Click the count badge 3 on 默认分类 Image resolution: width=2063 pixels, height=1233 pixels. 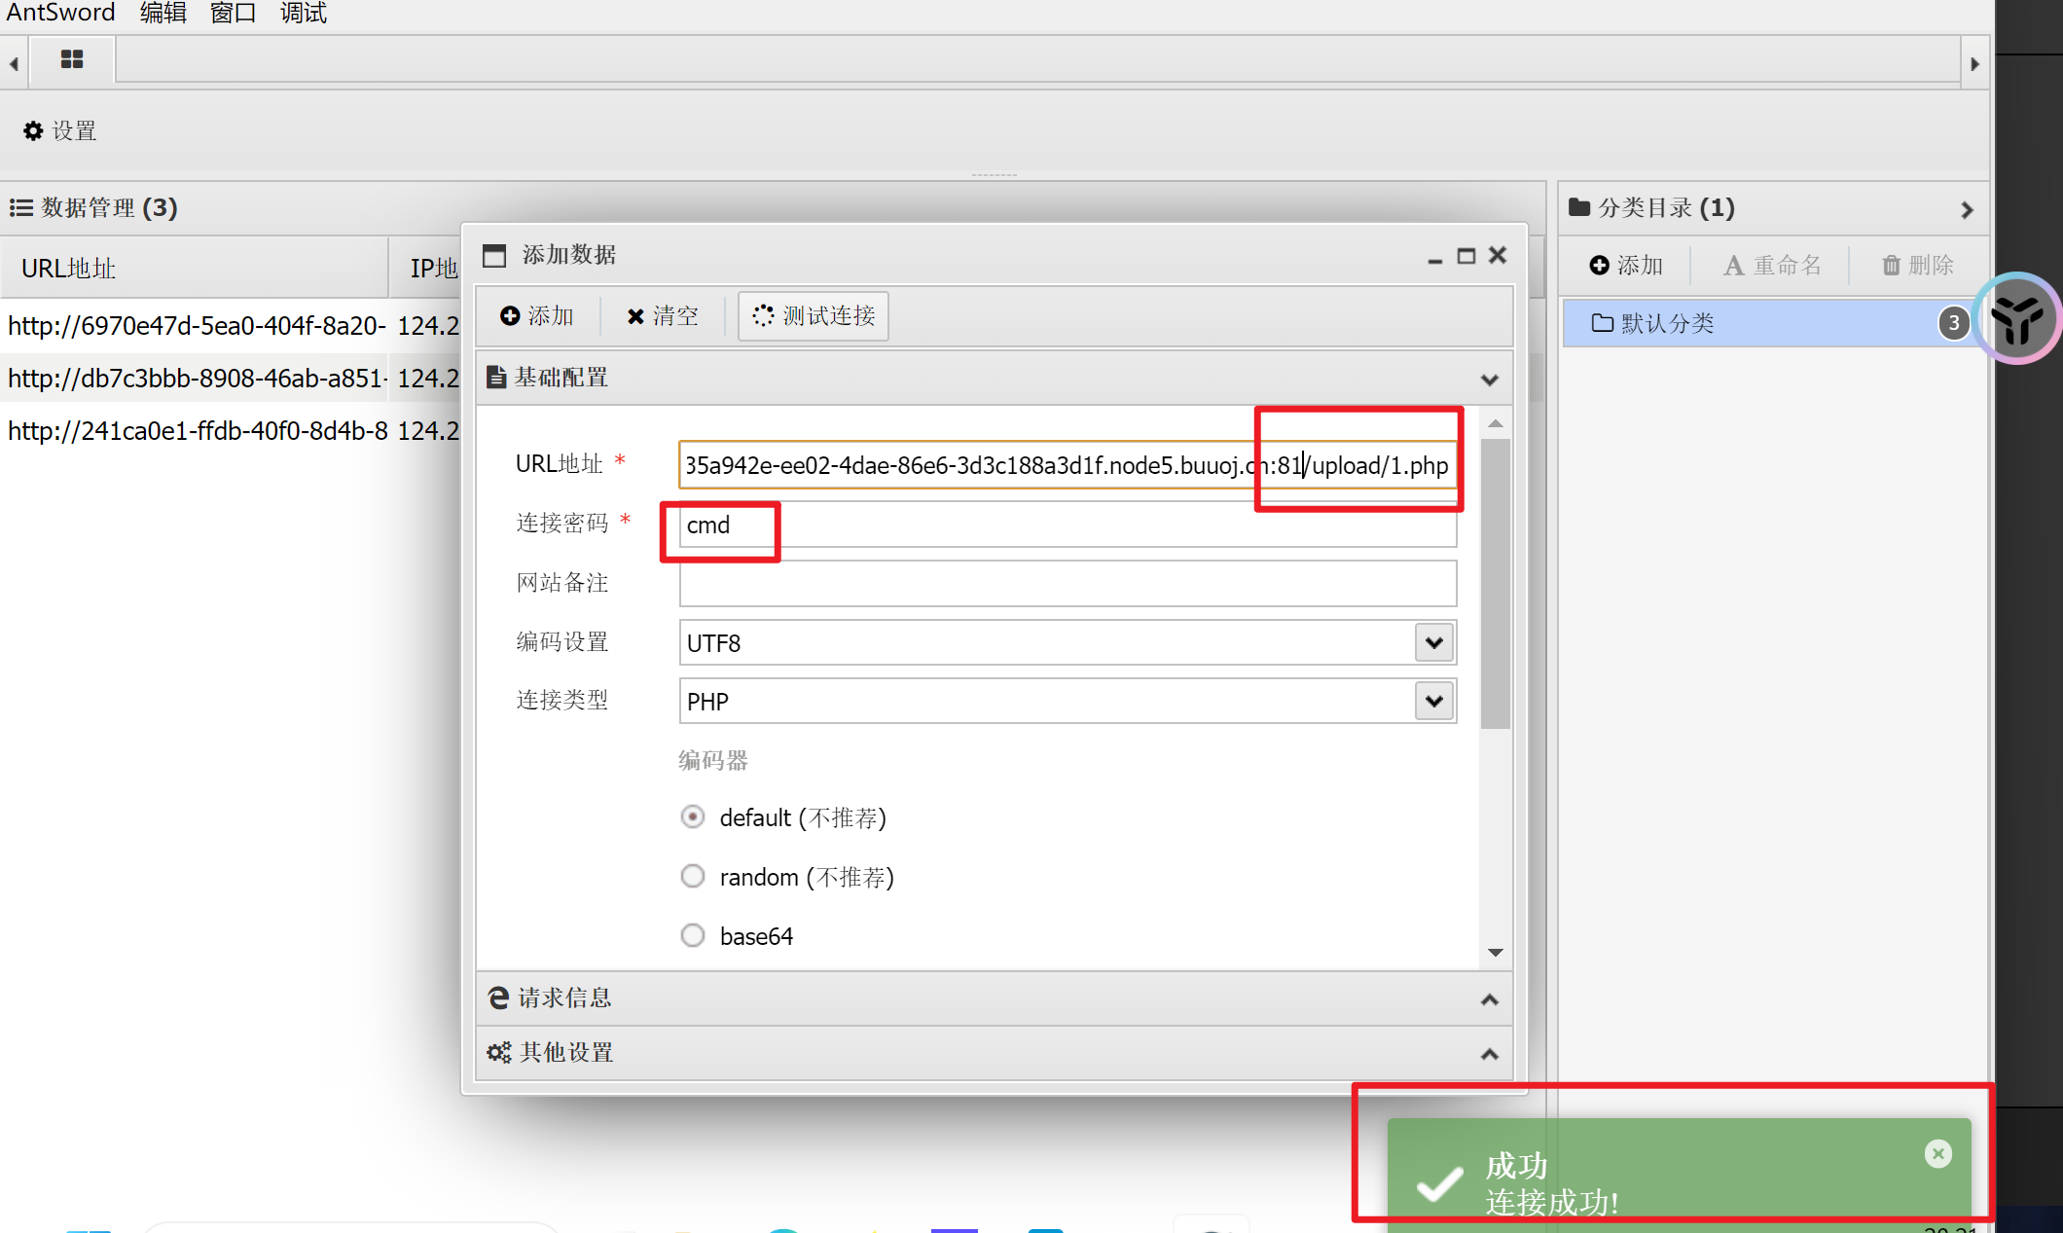(x=1953, y=323)
